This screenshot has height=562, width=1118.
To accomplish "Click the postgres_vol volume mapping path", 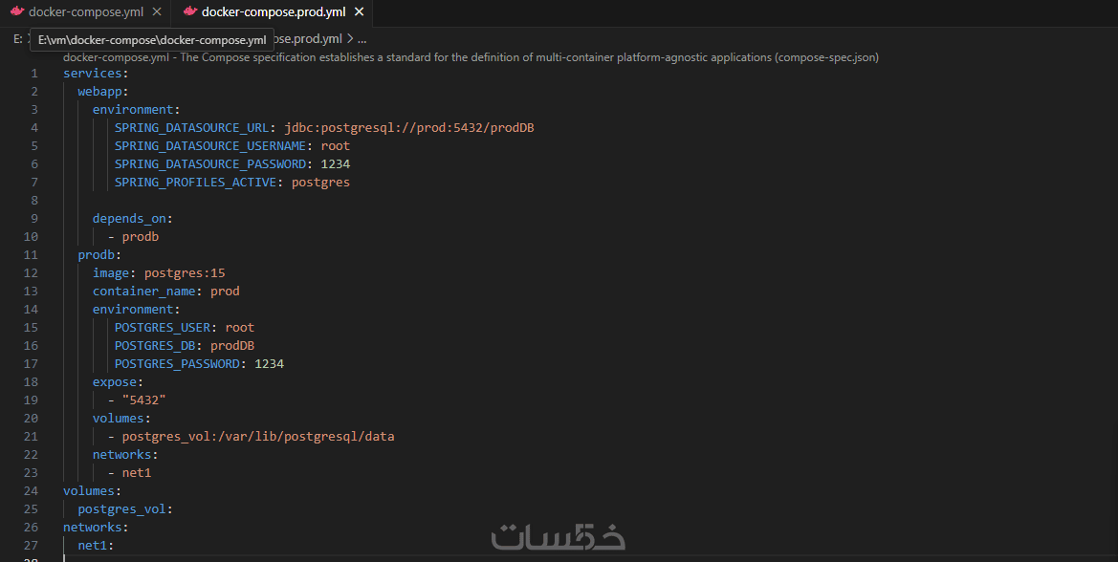I will (258, 437).
